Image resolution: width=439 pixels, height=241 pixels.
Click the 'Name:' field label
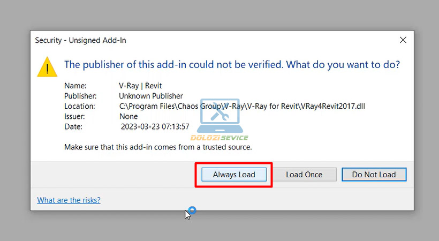tap(75, 86)
